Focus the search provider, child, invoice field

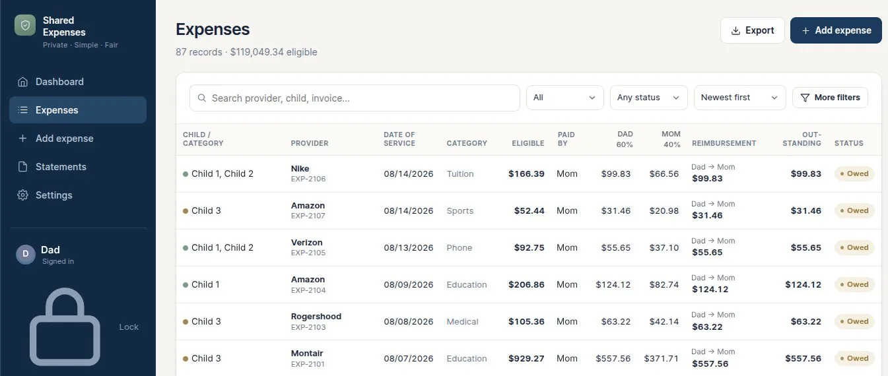point(355,98)
